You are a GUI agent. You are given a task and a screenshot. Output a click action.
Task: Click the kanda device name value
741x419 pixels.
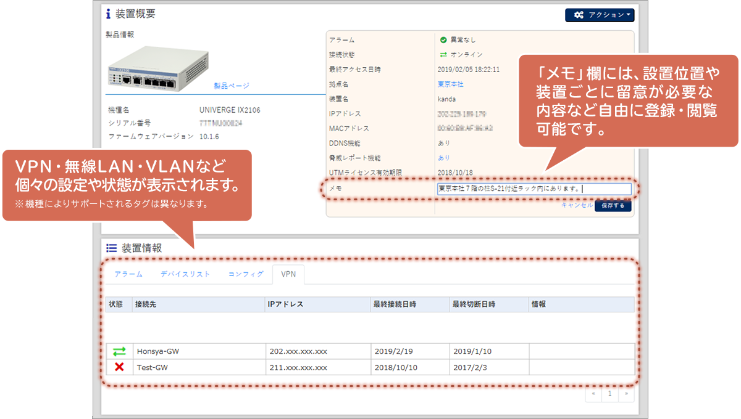click(448, 99)
